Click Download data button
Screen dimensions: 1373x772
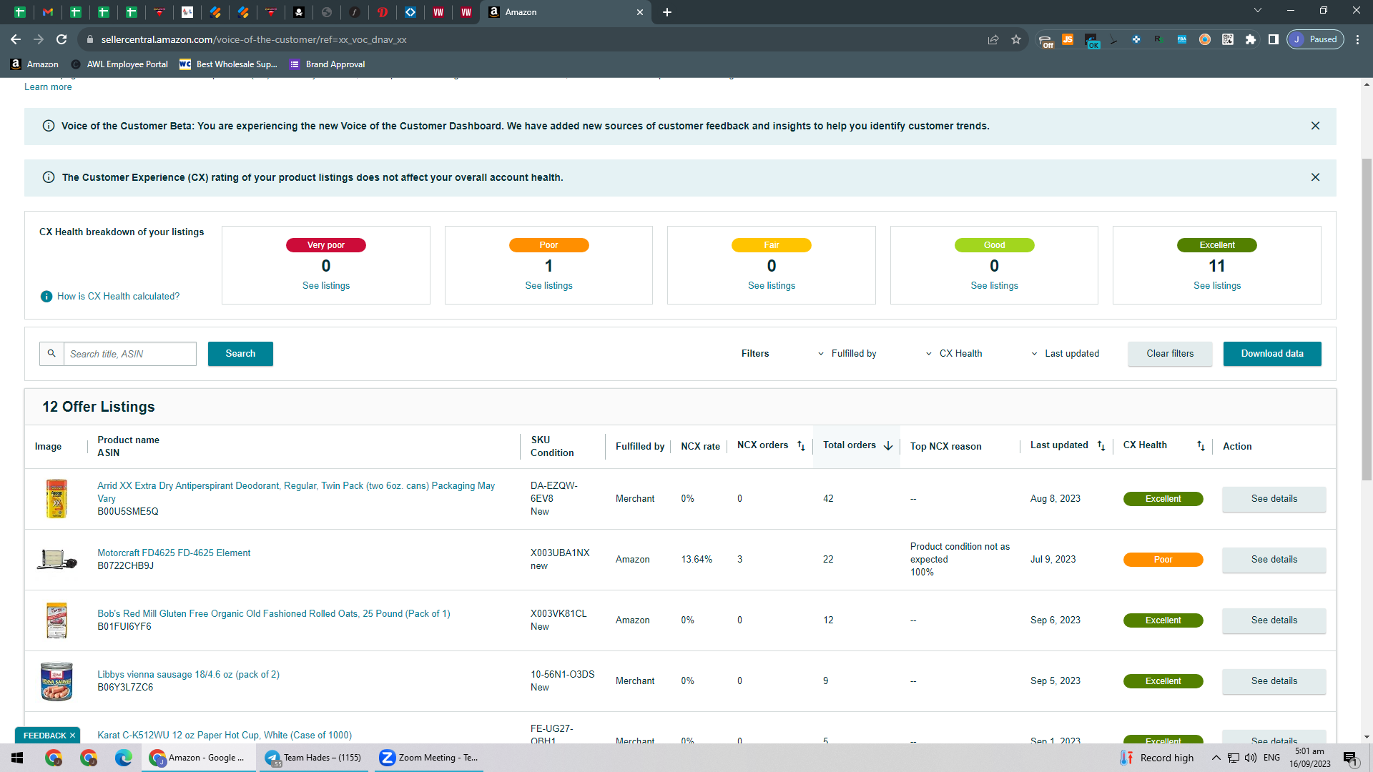[x=1272, y=354]
